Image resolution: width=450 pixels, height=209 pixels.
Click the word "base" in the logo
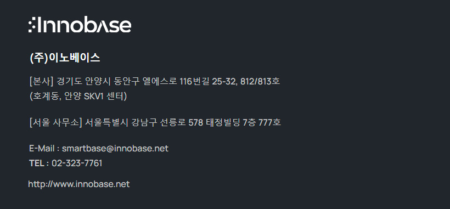tap(106, 25)
